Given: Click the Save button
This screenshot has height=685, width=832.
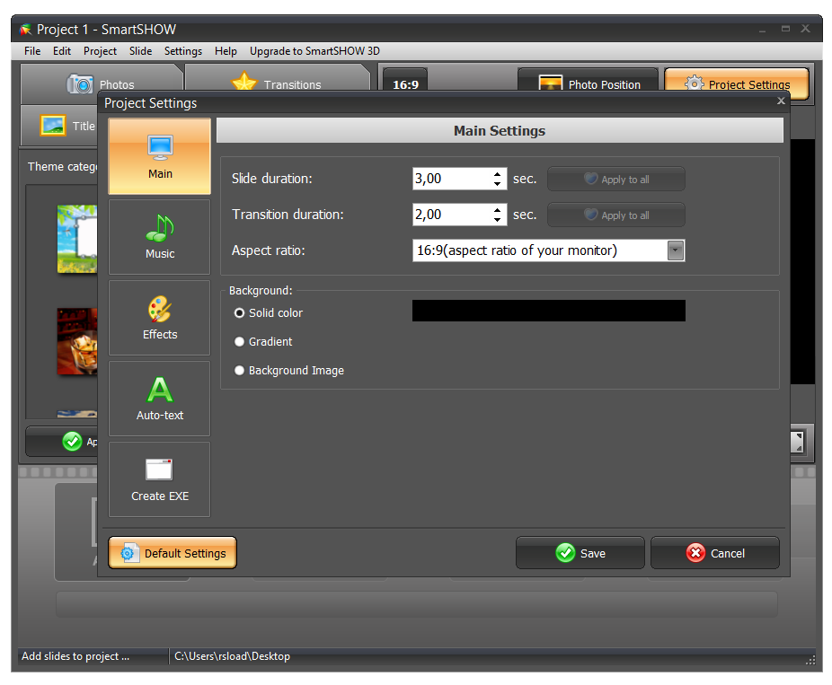Looking at the screenshot, I should 580,553.
